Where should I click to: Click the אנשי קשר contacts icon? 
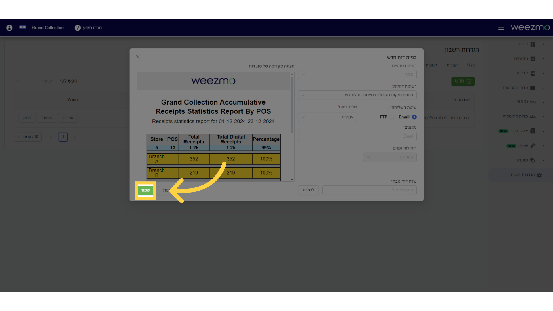tap(533, 131)
